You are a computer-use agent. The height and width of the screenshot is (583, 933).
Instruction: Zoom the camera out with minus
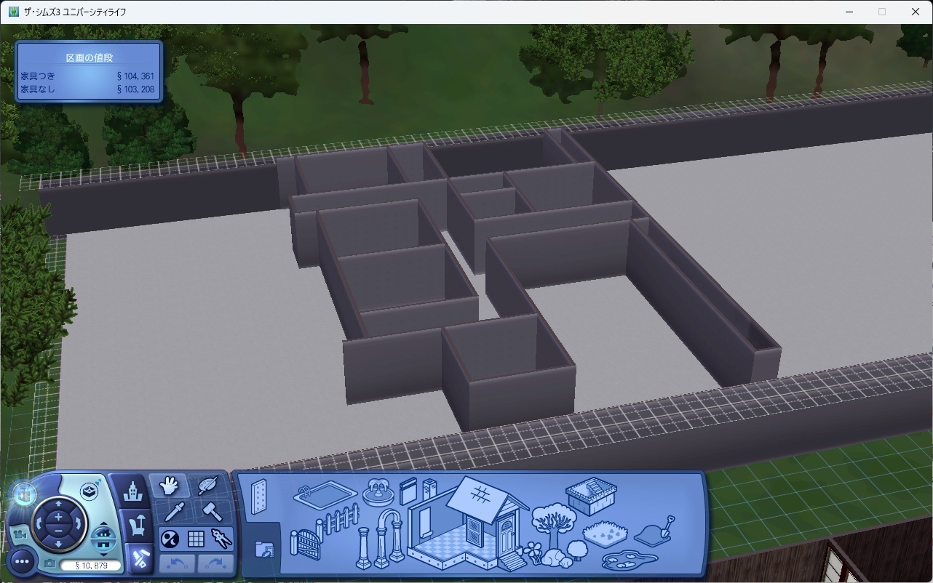[58, 532]
